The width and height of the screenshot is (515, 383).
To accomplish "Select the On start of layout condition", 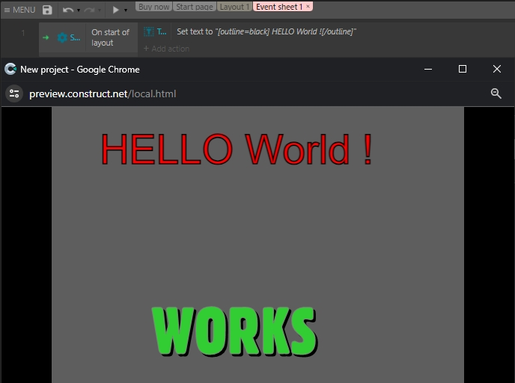I will pyautogui.click(x=111, y=37).
